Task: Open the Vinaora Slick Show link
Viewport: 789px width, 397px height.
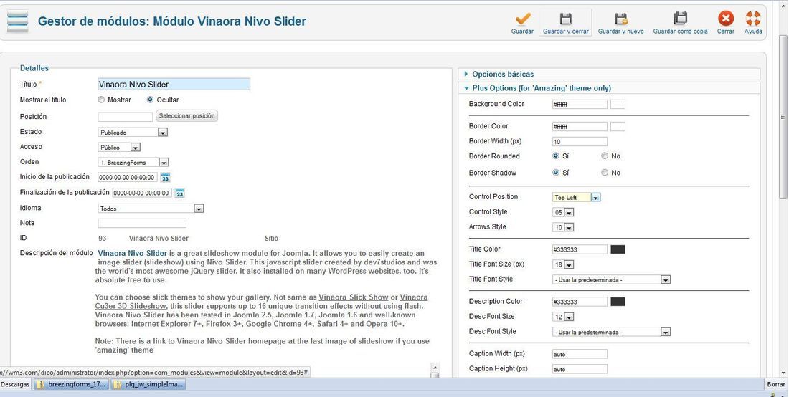Action: (x=353, y=297)
